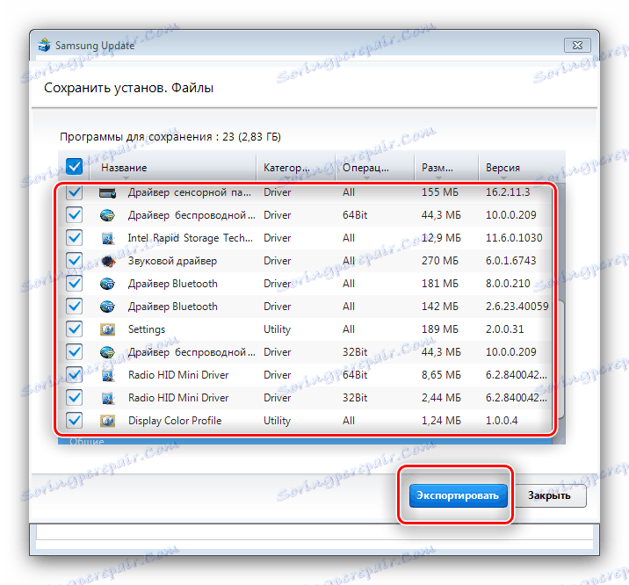629x585 pixels.
Task: Uncheck the Драйвер сенсорной па... checkbox
Action: tap(75, 192)
